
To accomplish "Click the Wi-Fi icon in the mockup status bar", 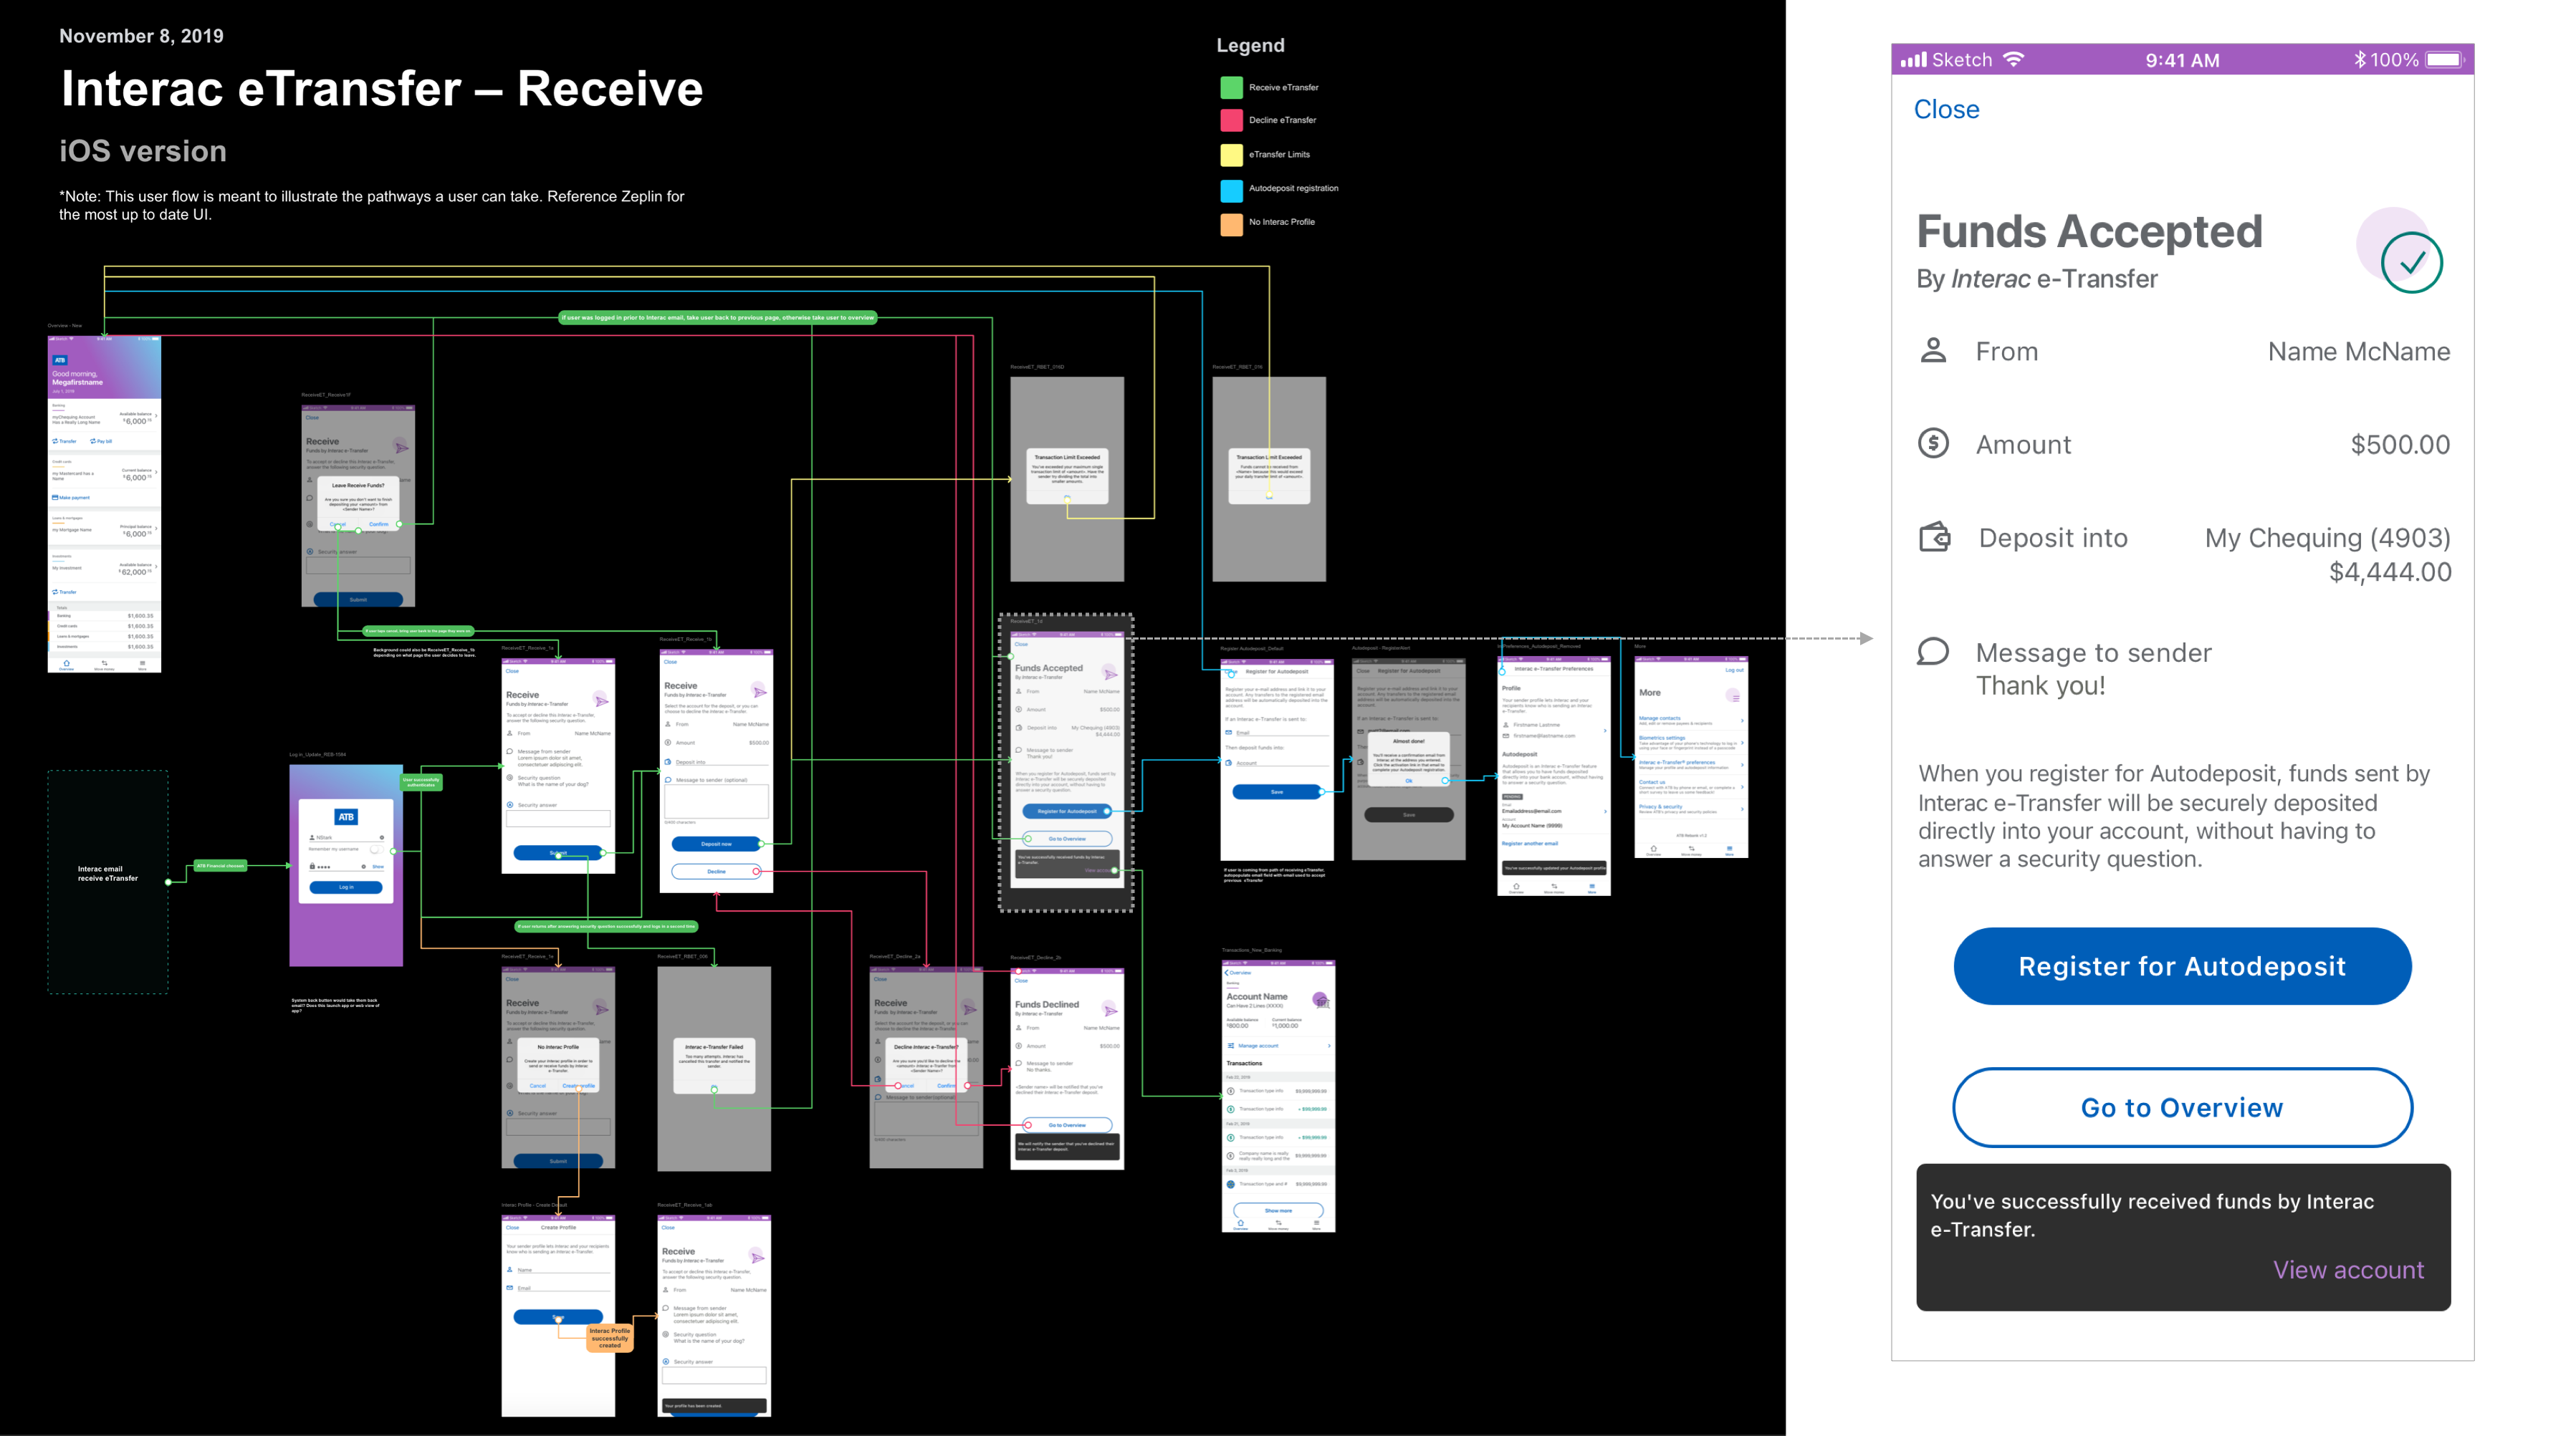I will point(2014,59).
